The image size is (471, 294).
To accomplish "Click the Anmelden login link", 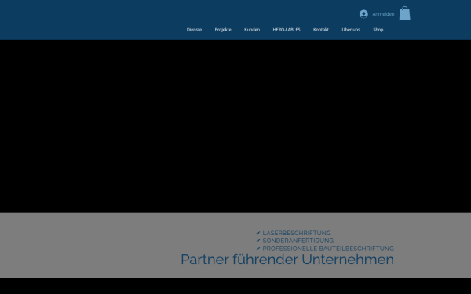I will (383, 14).
